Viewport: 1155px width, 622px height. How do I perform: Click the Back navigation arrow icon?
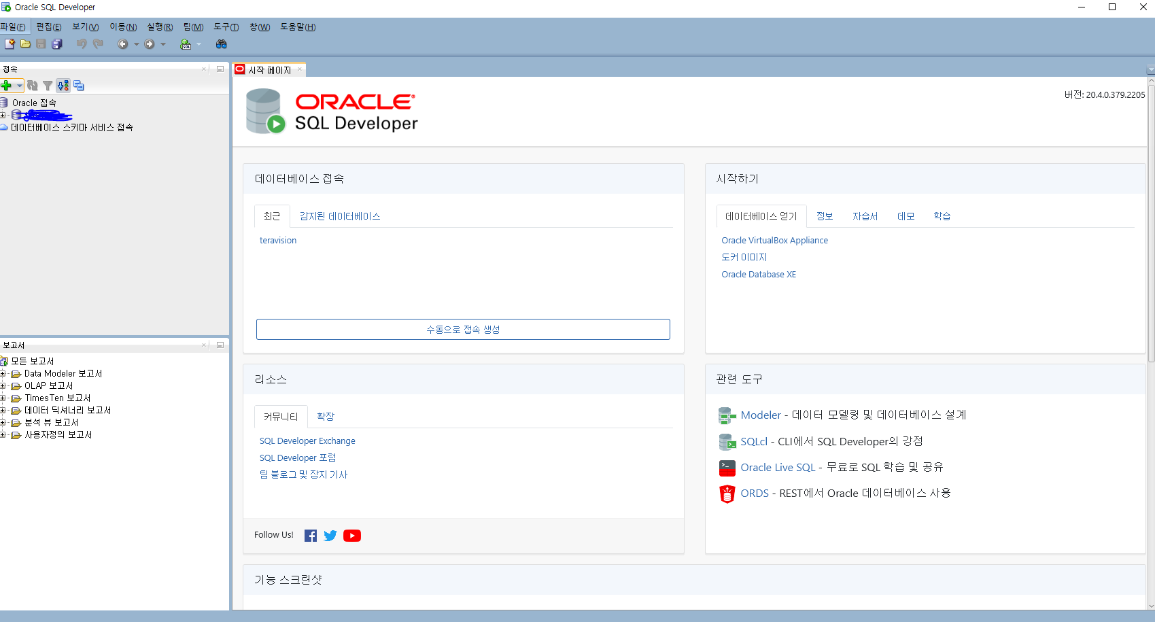coord(123,44)
